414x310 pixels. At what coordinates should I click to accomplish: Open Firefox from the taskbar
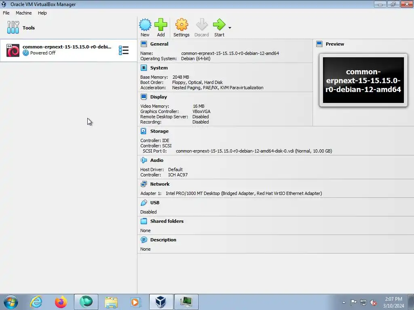[61, 302]
